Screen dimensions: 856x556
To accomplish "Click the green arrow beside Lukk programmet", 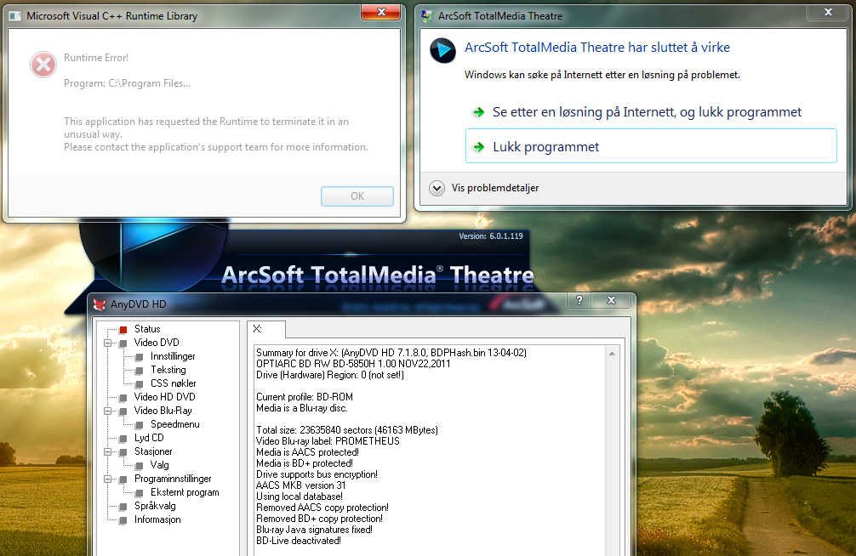I will [x=479, y=147].
